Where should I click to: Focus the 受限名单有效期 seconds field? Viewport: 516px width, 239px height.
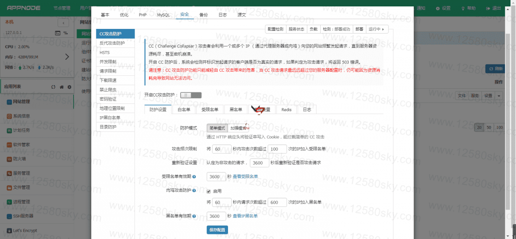(216, 176)
